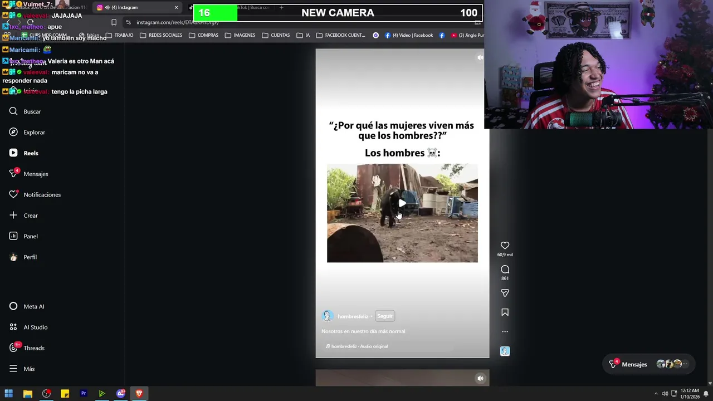Click the ellipsis in the Mensajes pill
The height and width of the screenshot is (401, 713).
coord(685,364)
